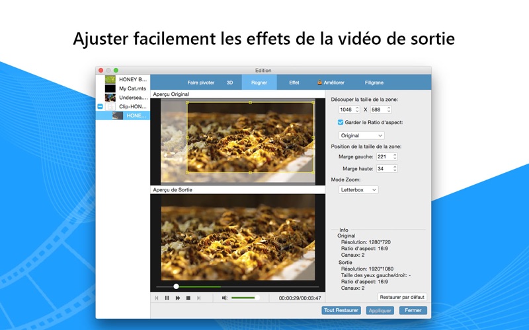The height and width of the screenshot is (330, 529).
Task: Switch to the Faire pivoter tab
Action: pyautogui.click(x=201, y=82)
